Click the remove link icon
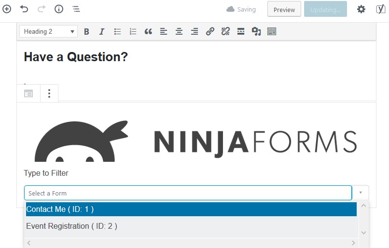 (225, 31)
